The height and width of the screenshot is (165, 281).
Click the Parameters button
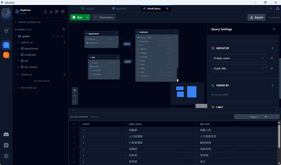(x=103, y=17)
